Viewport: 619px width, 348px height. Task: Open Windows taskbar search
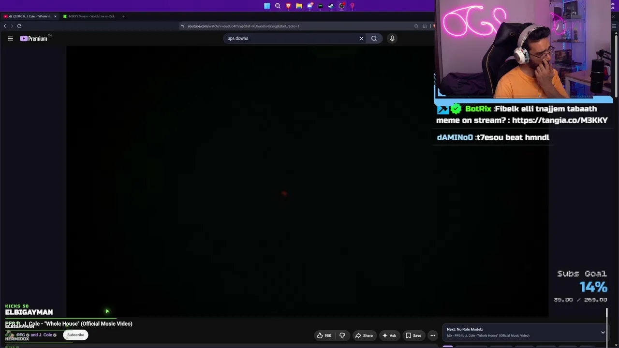click(x=278, y=6)
